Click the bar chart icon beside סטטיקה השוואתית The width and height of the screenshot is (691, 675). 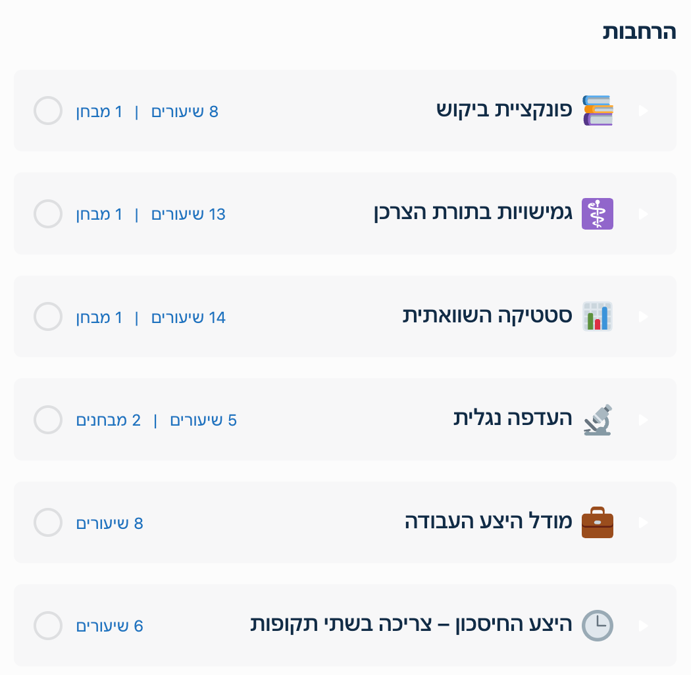click(x=598, y=316)
